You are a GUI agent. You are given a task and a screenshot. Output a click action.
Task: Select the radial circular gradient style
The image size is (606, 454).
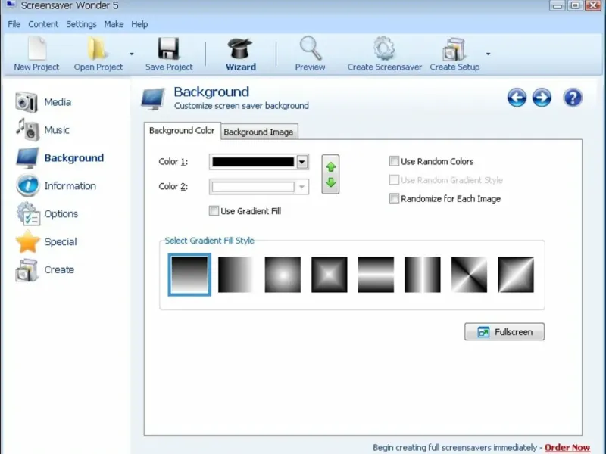click(283, 275)
